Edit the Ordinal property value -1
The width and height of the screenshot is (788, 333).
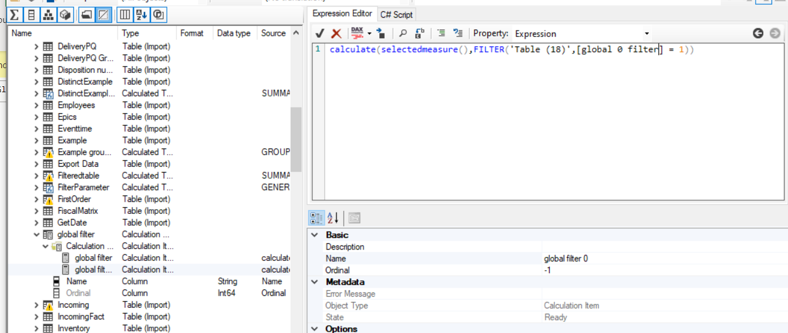[x=665, y=270]
